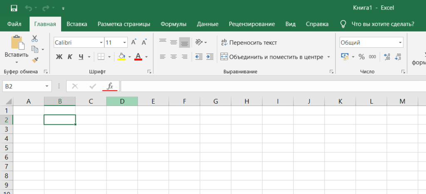Screen dimensions: 426x194
Task: Toggle underline with the Ч button
Action: [x=81, y=57]
